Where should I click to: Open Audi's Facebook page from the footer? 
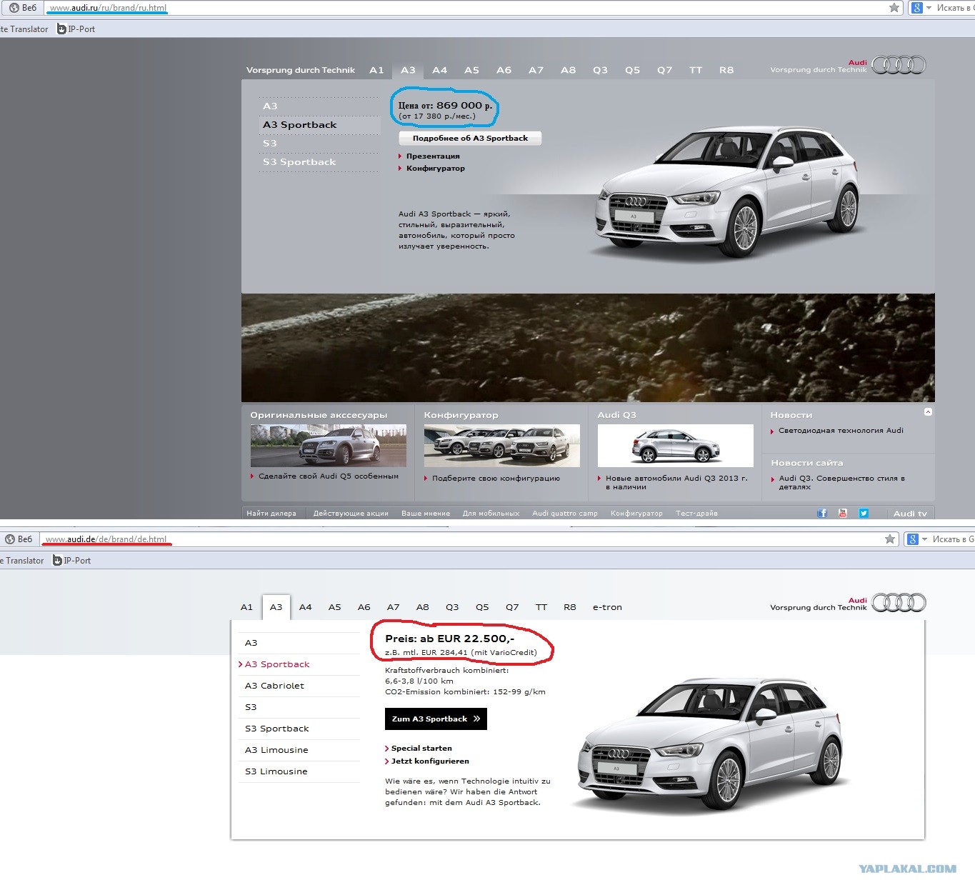[x=822, y=514]
